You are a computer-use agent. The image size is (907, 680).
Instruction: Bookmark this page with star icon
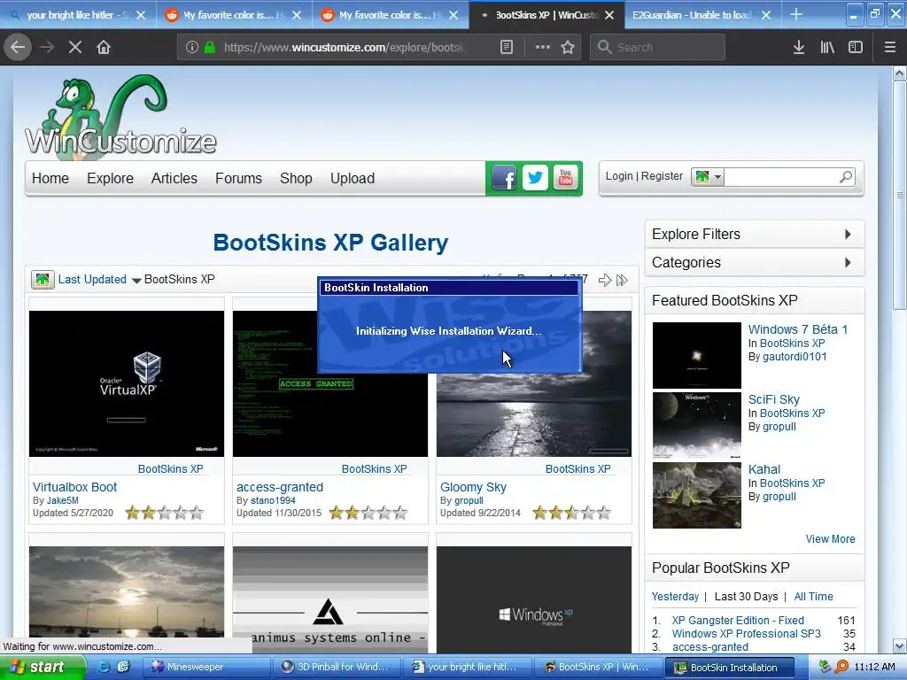click(x=568, y=48)
